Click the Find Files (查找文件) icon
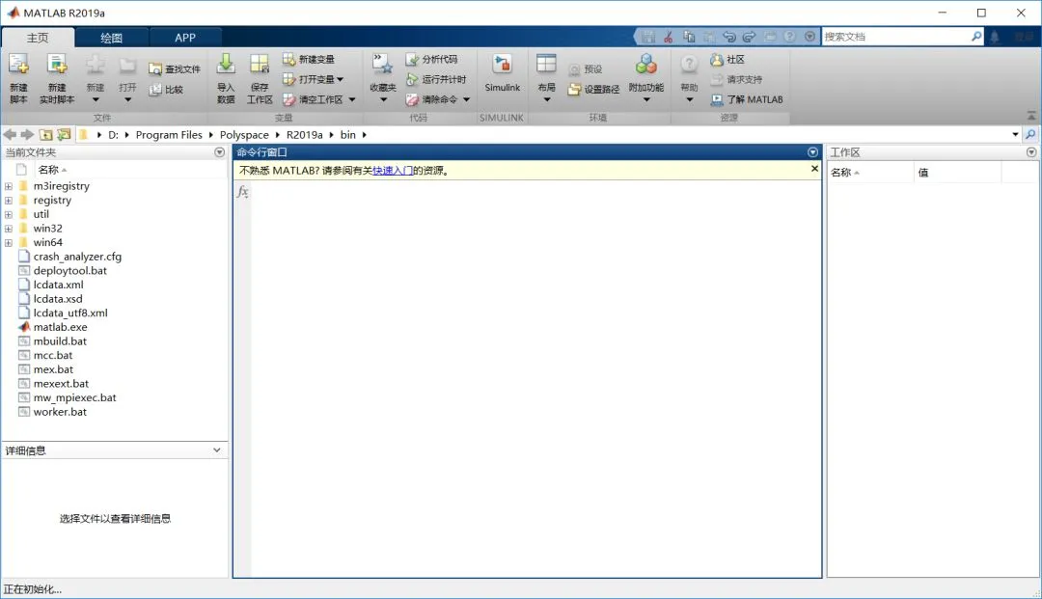This screenshot has height=599, width=1042. (154, 69)
